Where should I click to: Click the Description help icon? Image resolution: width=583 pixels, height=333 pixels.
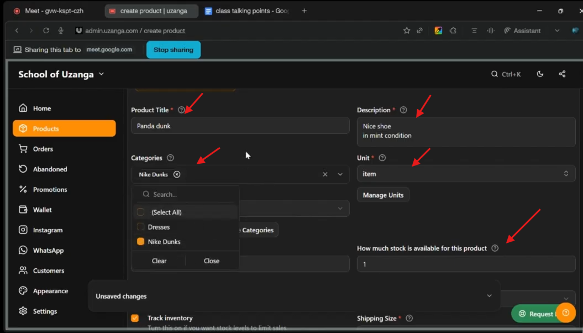pyautogui.click(x=403, y=110)
